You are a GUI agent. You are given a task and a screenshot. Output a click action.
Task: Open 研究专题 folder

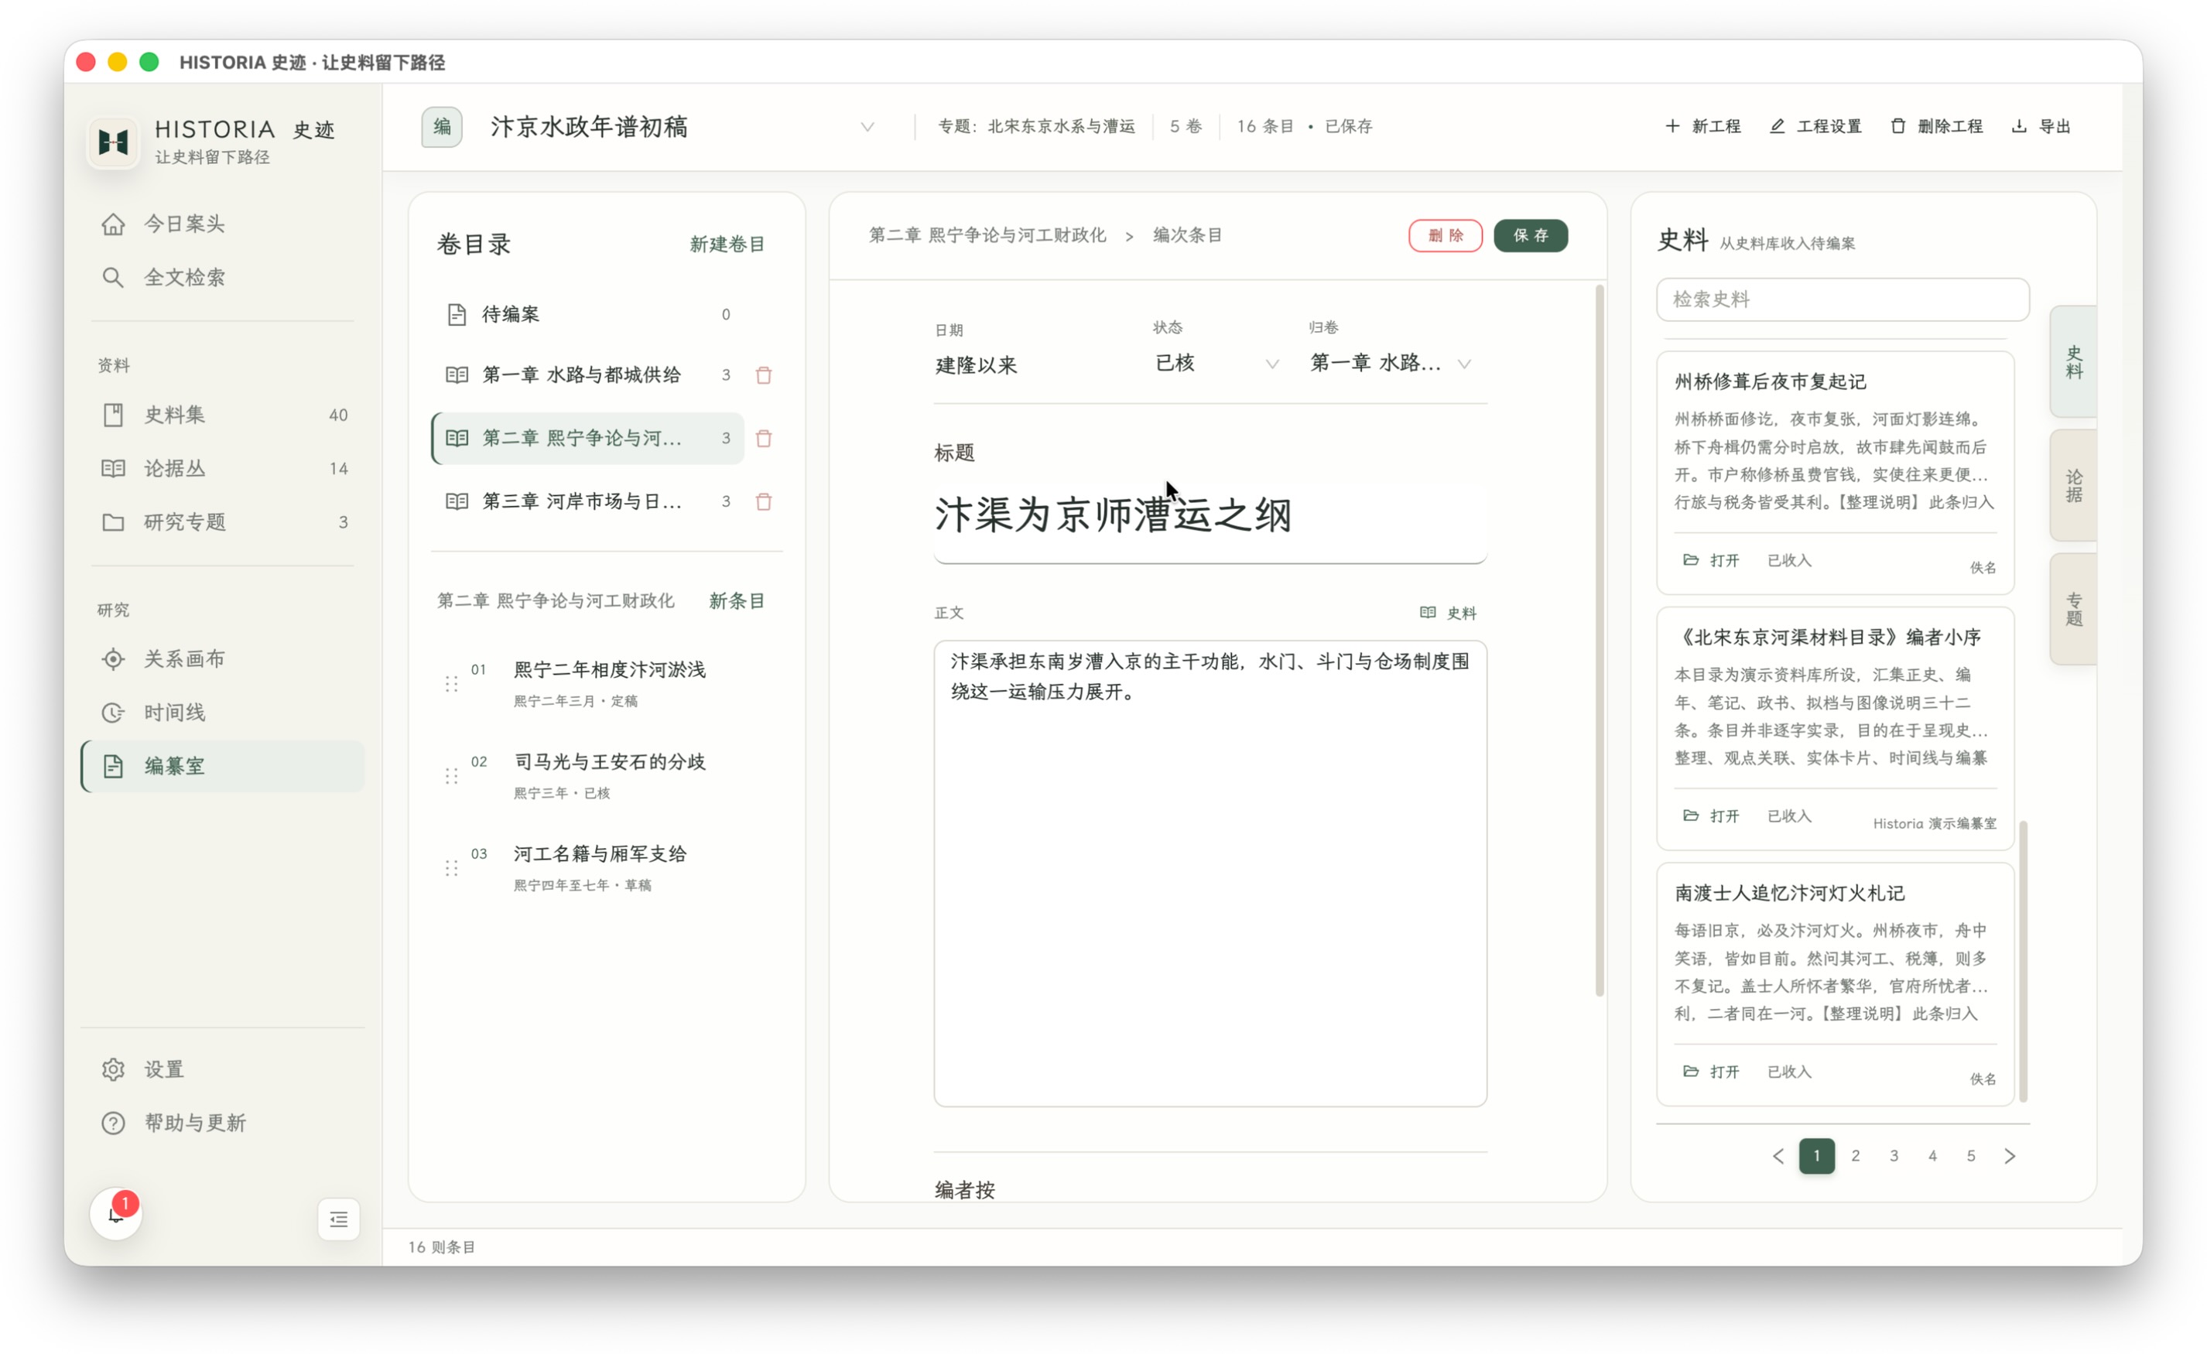point(222,522)
